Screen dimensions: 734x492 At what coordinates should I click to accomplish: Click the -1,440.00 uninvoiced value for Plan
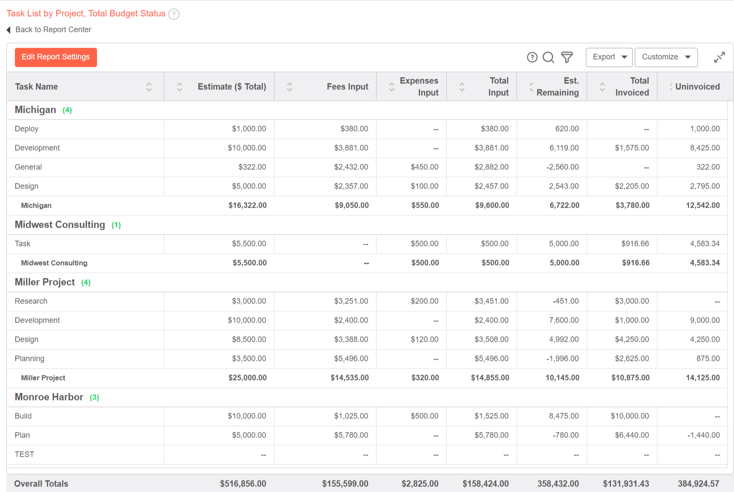click(x=703, y=435)
